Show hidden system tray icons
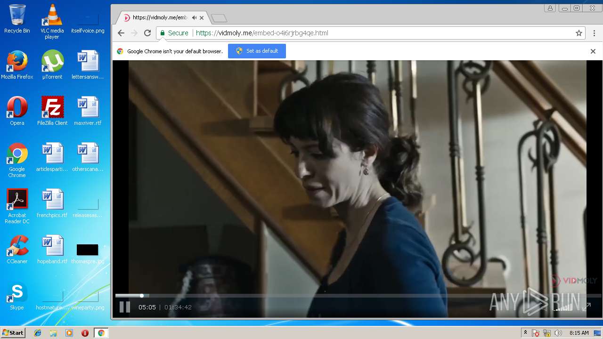Screen dimensions: 603x339 click(525, 333)
